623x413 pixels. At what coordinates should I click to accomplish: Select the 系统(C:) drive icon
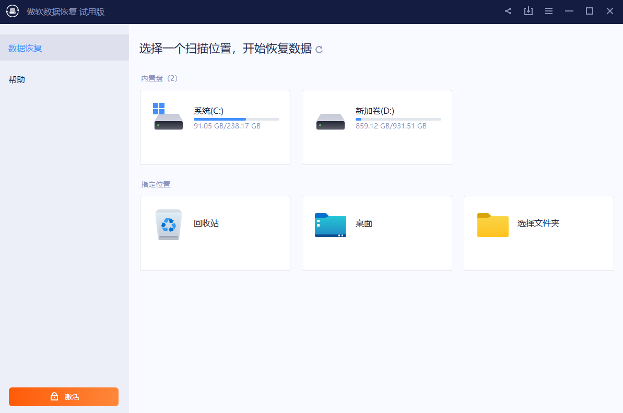click(168, 117)
